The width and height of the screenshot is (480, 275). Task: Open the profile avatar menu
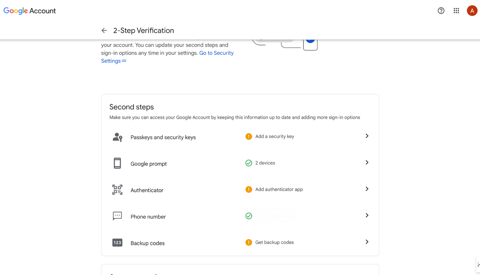pos(472,10)
